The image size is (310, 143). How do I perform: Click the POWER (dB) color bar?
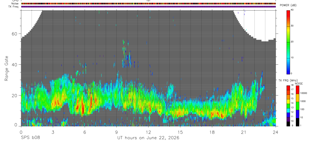[x=288, y=42]
